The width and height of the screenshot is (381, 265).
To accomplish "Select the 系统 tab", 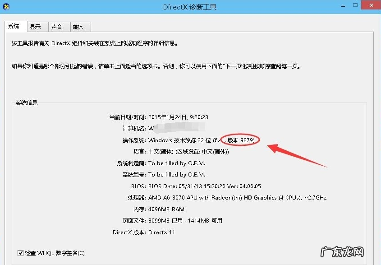I will (16, 26).
